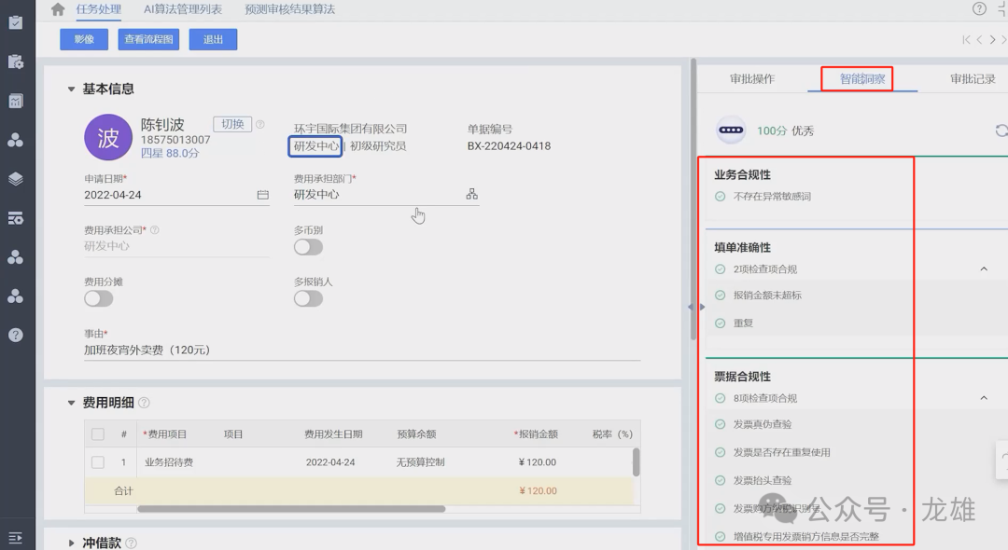Check the row 1 checkbox in 费用明细
Image resolution: width=1008 pixels, height=550 pixels.
pos(98,462)
